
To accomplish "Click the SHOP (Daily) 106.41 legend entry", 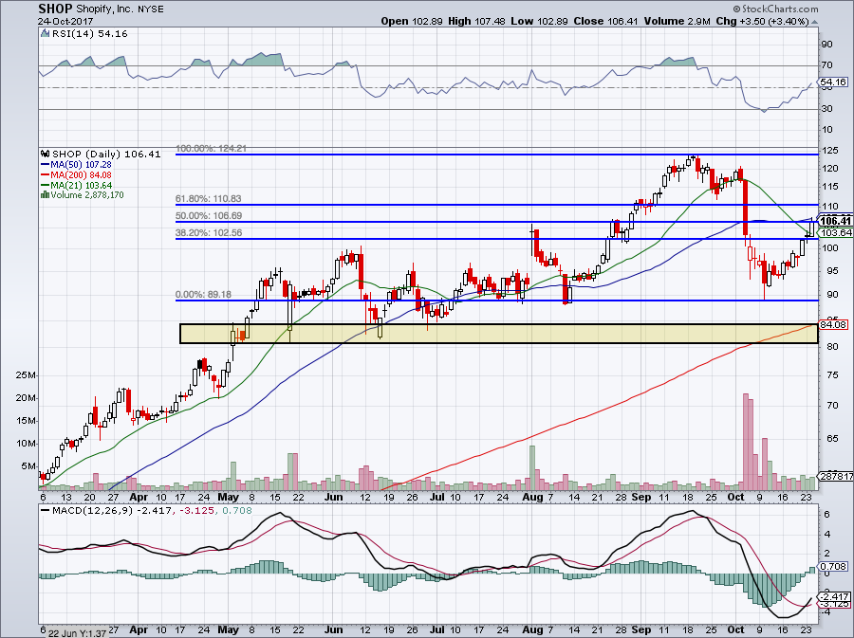I will coord(106,154).
